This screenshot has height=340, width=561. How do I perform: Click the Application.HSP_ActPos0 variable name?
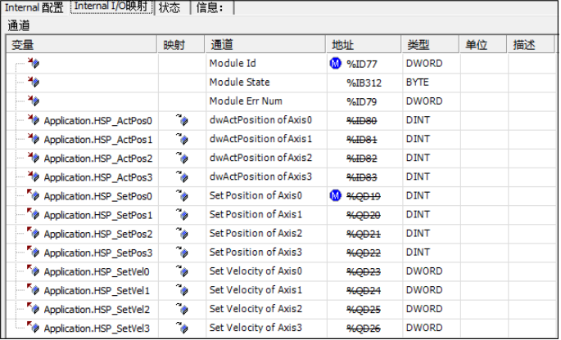pyautogui.click(x=98, y=121)
